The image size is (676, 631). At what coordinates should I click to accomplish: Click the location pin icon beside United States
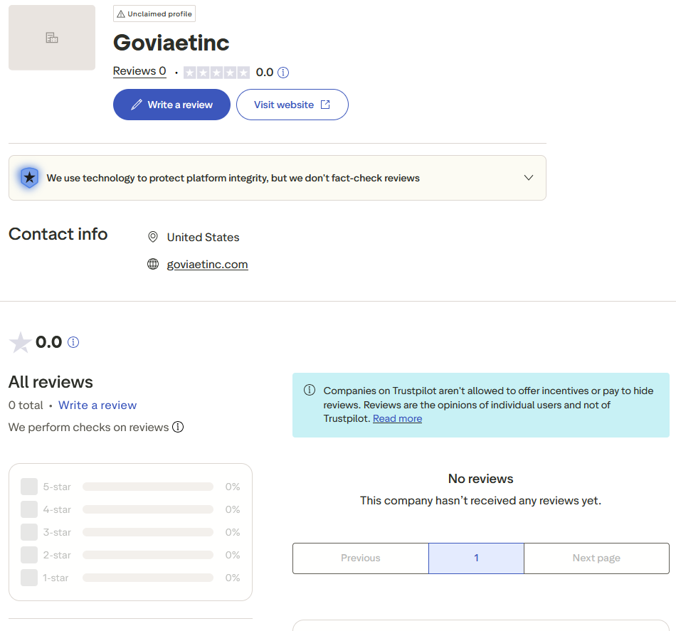[x=153, y=236]
